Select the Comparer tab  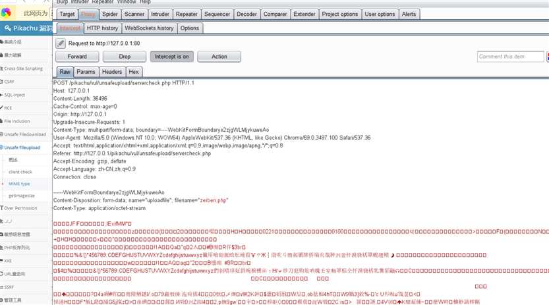(275, 14)
